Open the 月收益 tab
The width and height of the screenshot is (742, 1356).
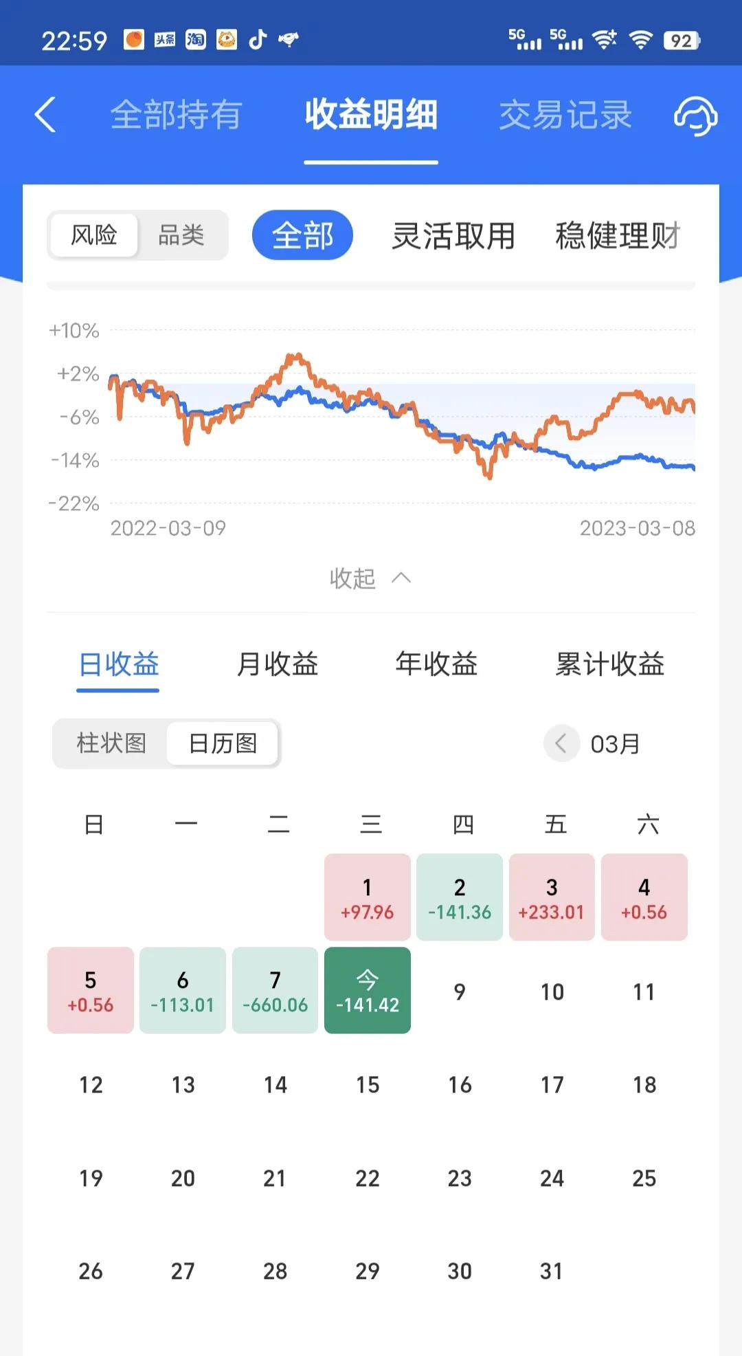point(278,664)
